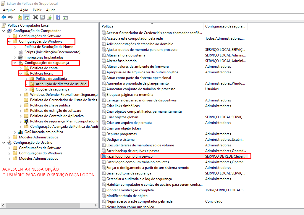This screenshot has width=304, height=215.
Task: Open Properties from the toolbar icon
Action: [x=43, y=17]
